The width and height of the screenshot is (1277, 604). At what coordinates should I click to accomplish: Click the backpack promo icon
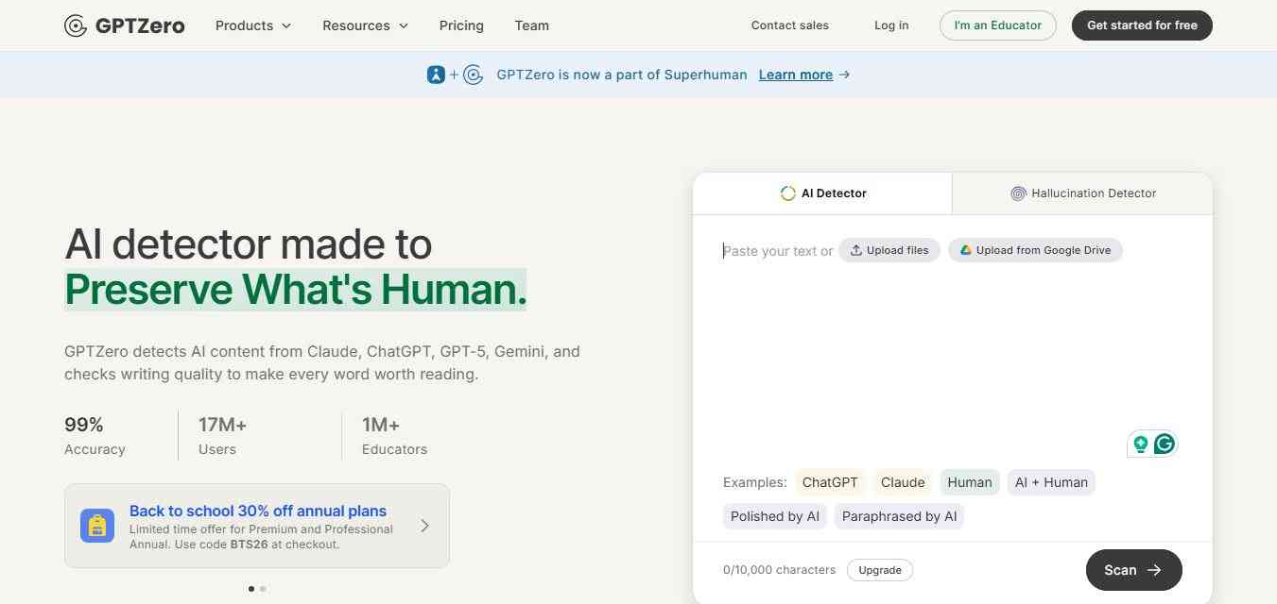coord(97,526)
